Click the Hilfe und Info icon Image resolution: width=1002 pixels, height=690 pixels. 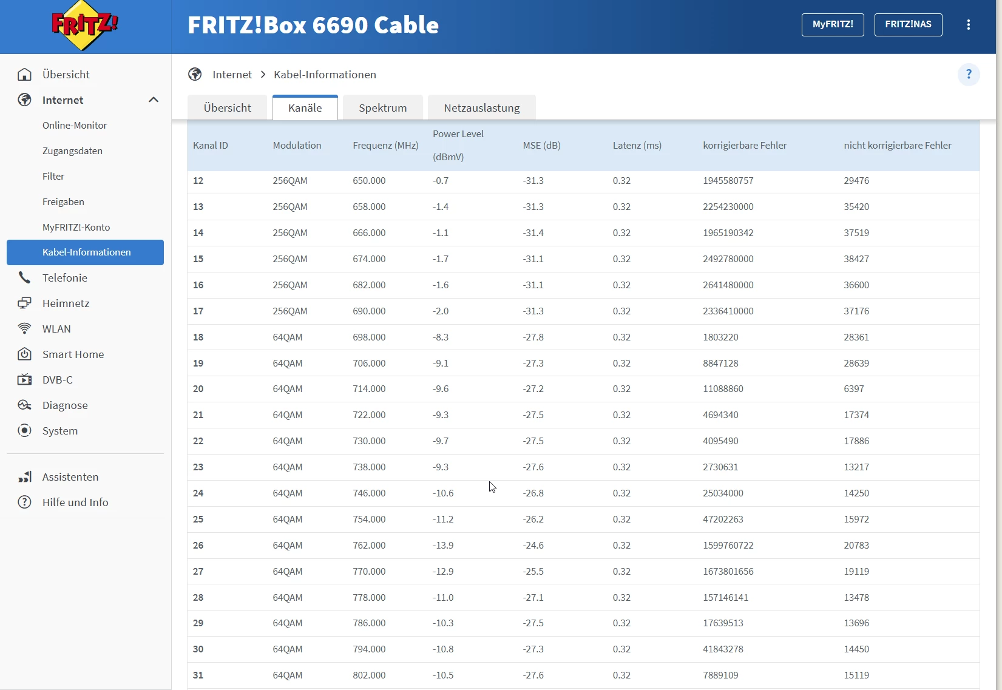24,502
